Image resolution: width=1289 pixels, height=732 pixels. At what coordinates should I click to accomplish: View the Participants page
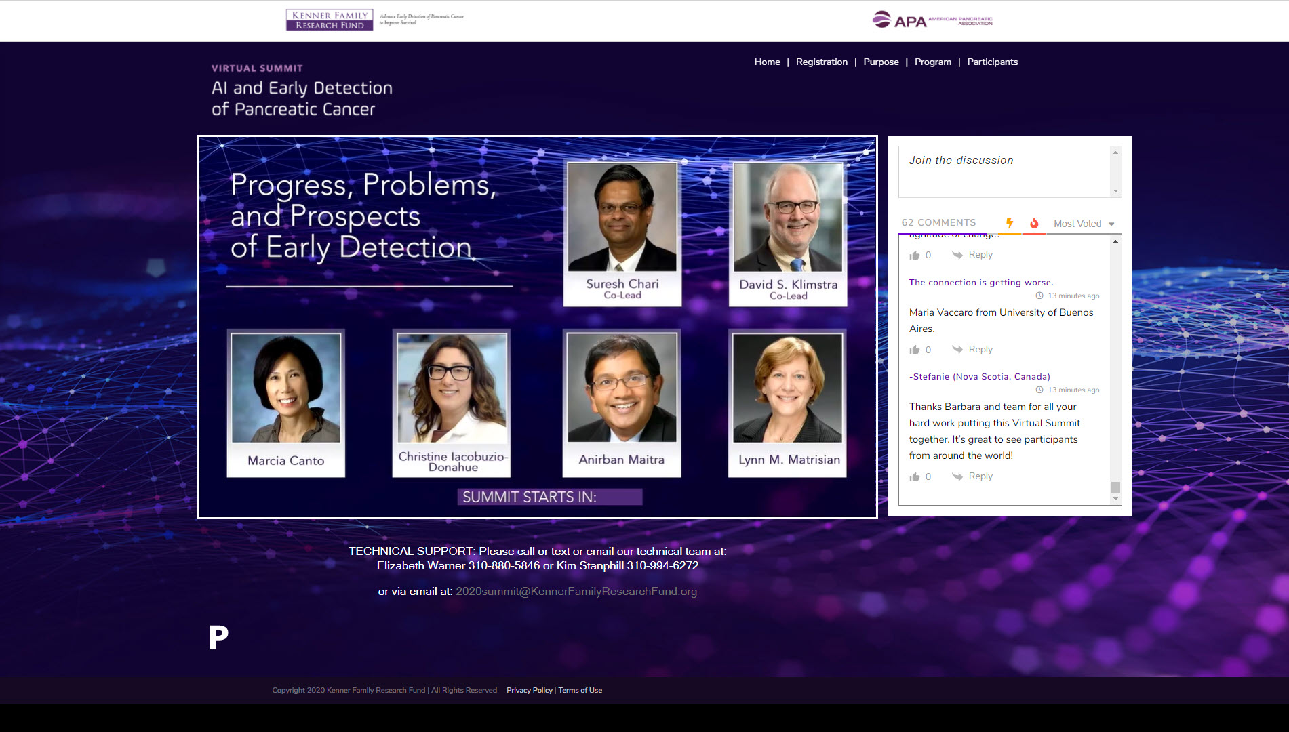(x=992, y=62)
